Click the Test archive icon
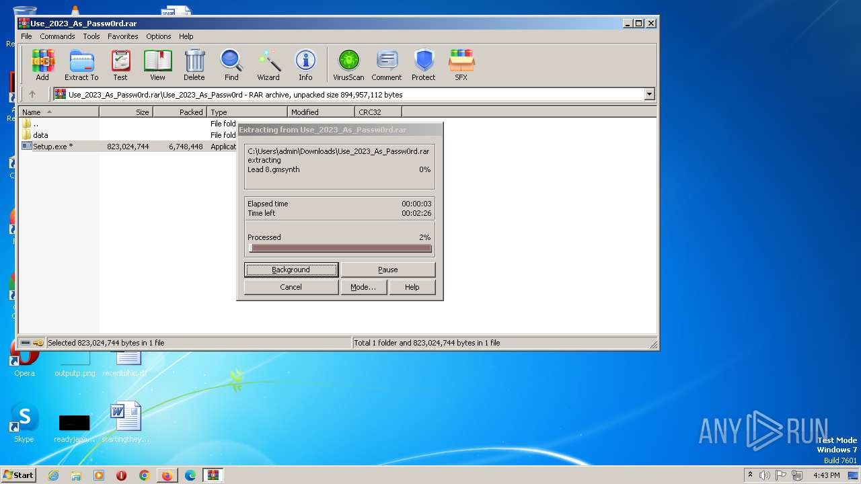Image resolution: width=861 pixels, height=484 pixels. click(x=120, y=65)
